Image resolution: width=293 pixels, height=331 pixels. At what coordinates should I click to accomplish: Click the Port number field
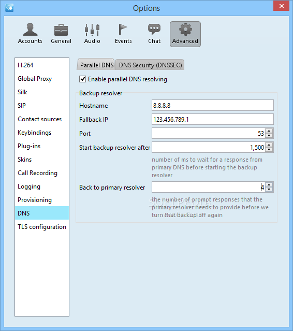[208, 133]
